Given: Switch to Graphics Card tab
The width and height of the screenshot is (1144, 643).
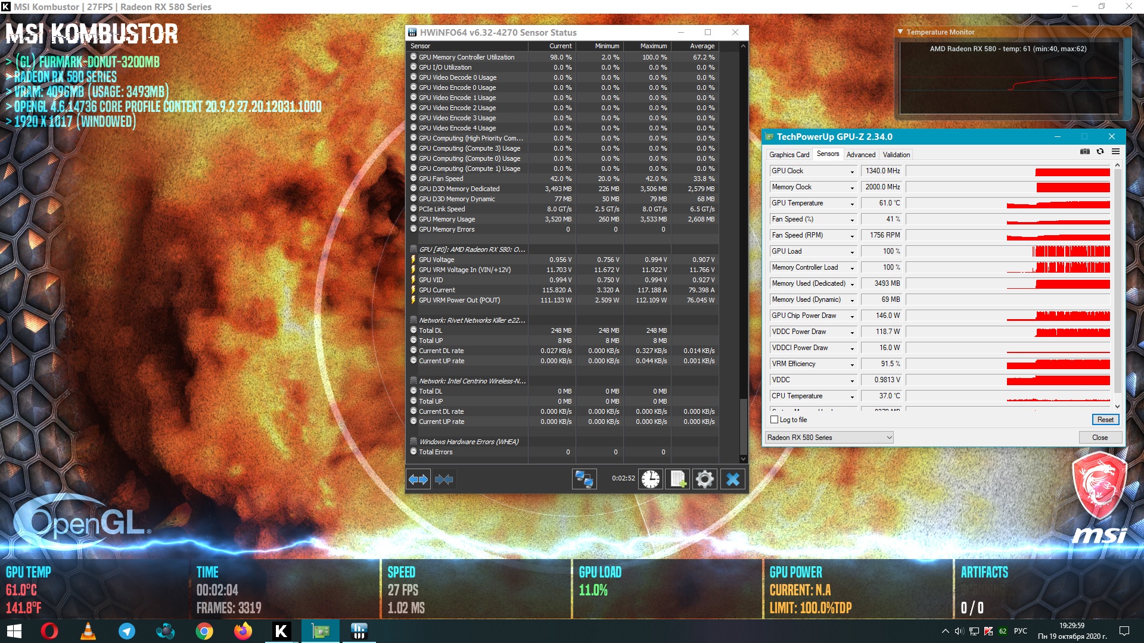Looking at the screenshot, I should [789, 155].
